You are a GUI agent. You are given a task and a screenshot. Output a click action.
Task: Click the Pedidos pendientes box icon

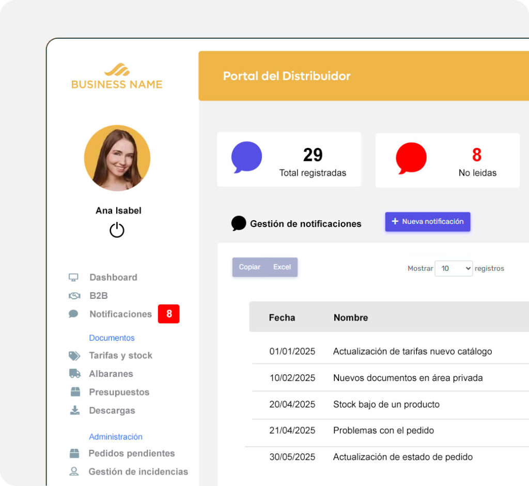click(74, 453)
